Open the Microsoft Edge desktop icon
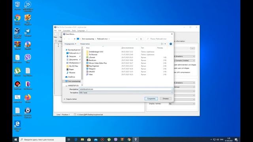This screenshot has width=253, height=142. click(17, 126)
